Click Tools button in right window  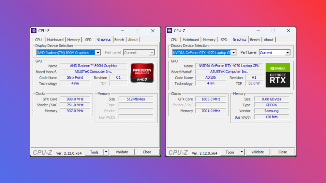click(230, 152)
